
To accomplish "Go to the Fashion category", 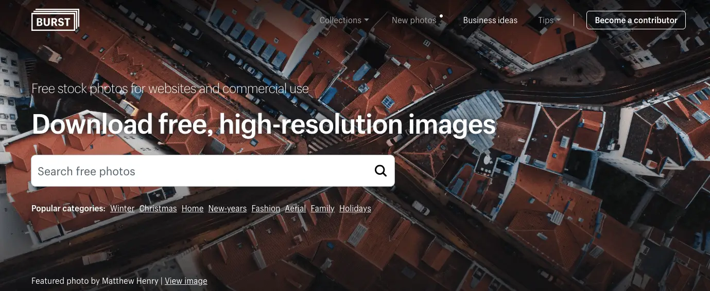I will (x=266, y=208).
